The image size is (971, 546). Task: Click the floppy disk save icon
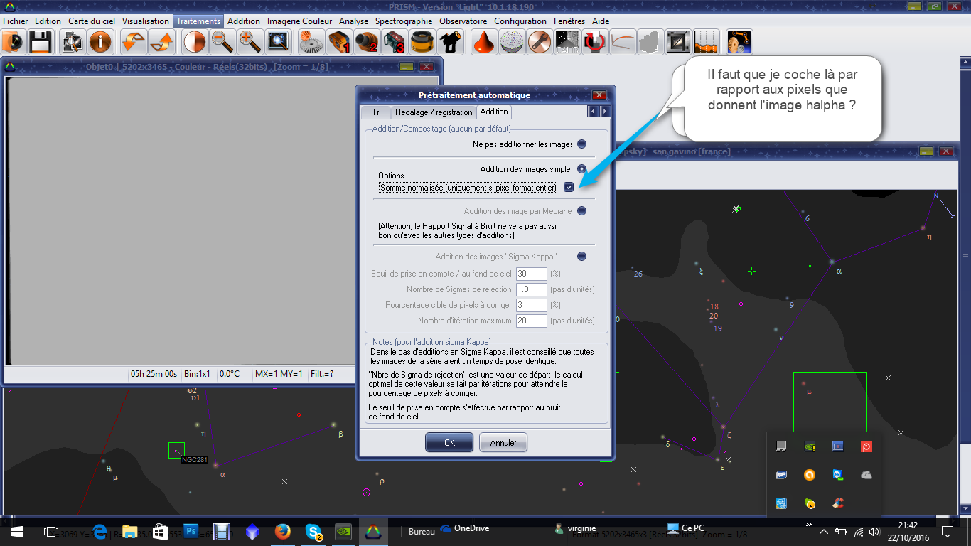point(39,43)
